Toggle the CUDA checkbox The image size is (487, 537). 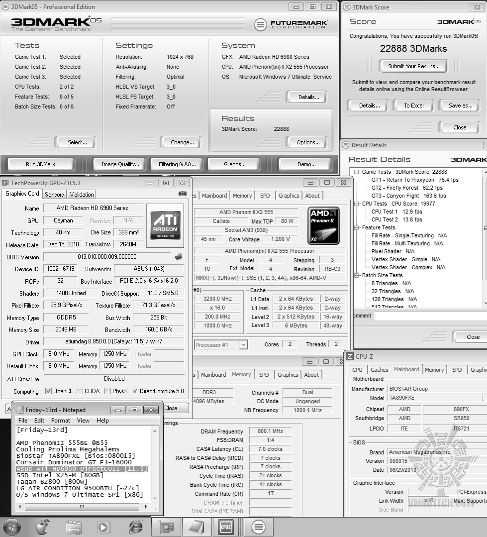click(80, 391)
